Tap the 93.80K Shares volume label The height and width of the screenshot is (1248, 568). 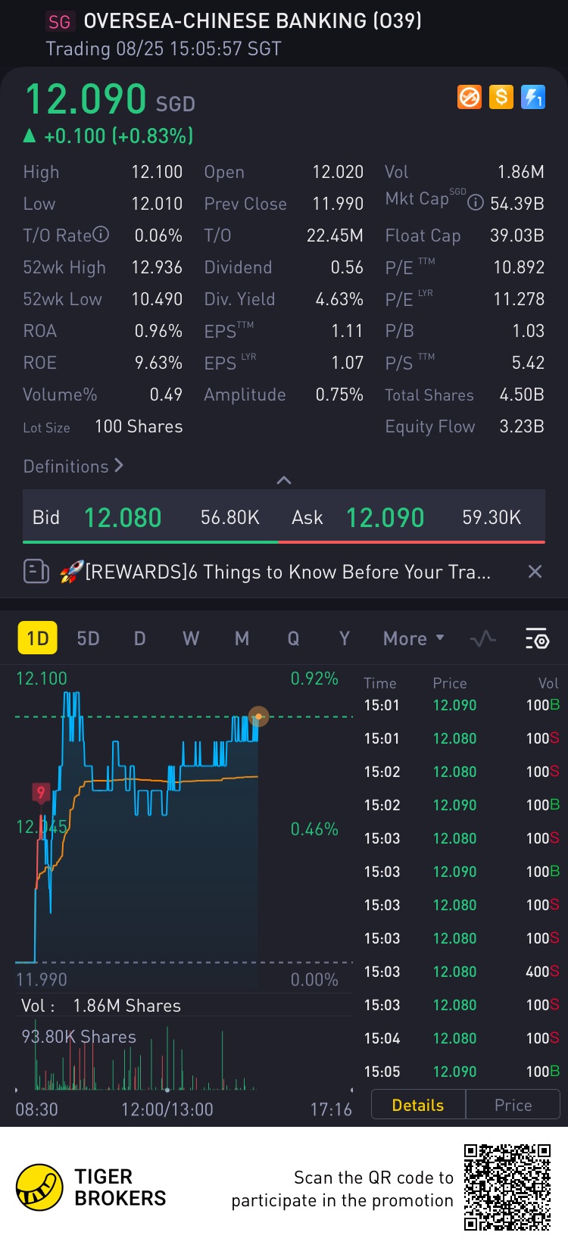[79, 1037]
